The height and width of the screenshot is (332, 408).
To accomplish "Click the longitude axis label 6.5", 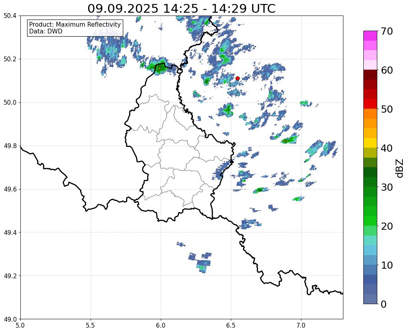I will [x=231, y=325].
